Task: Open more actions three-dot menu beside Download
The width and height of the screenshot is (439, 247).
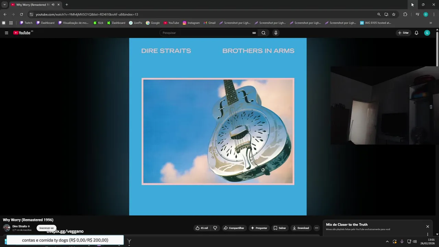Action: (x=317, y=228)
